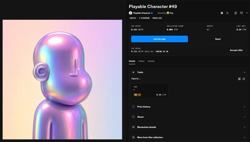Click the Price history label

click(x=144, y=107)
